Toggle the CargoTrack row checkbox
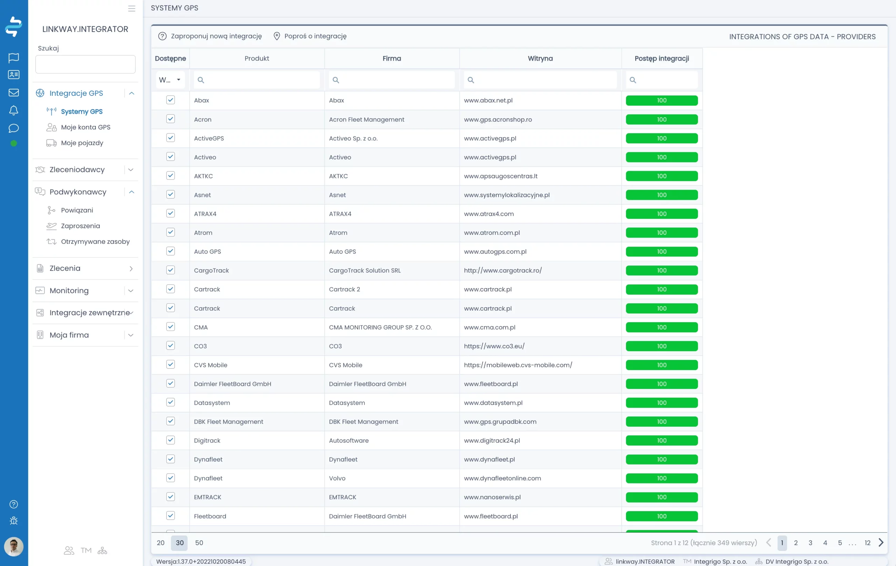This screenshot has width=896, height=566. (x=170, y=270)
